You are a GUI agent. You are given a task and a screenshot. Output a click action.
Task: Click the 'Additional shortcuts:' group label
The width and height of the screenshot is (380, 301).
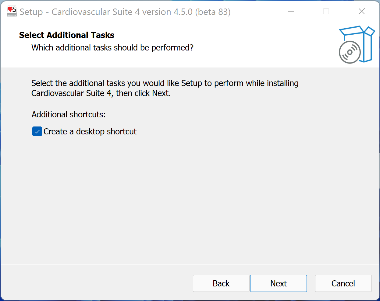(x=69, y=115)
